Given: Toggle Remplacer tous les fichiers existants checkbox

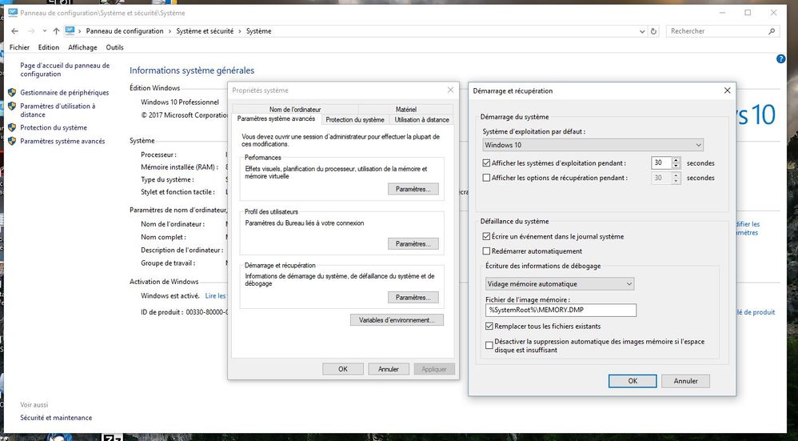Looking at the screenshot, I should pos(489,327).
